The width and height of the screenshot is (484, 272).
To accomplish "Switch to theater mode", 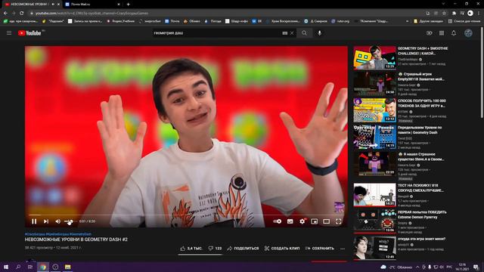I will [x=326, y=221].
